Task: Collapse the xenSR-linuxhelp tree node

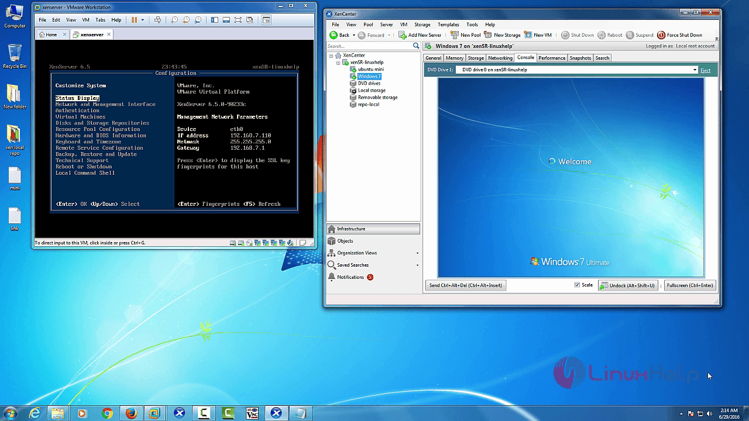Action: [338, 62]
